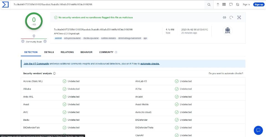The width and height of the screenshot is (266, 137).
Task: Click the graph view icon
Action: click(239, 17)
